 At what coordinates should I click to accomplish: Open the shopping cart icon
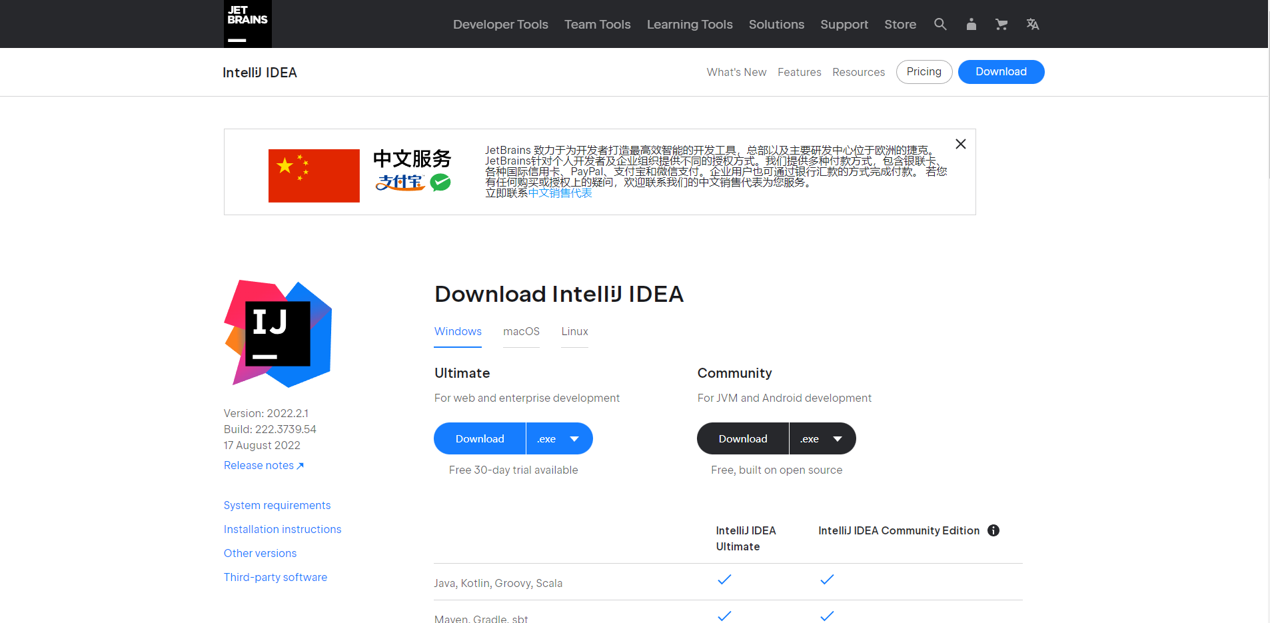(x=1001, y=24)
